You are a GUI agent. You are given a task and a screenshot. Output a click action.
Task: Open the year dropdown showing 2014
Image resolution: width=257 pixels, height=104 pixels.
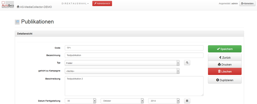164,101
